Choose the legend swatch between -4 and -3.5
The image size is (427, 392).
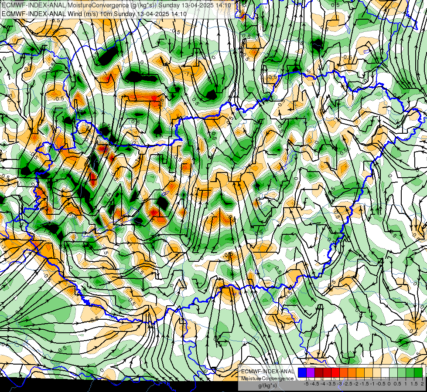point(327,373)
